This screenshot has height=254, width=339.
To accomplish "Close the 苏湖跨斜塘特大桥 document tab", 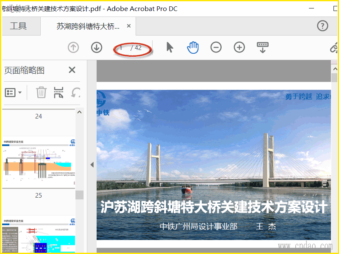I will point(129,26).
